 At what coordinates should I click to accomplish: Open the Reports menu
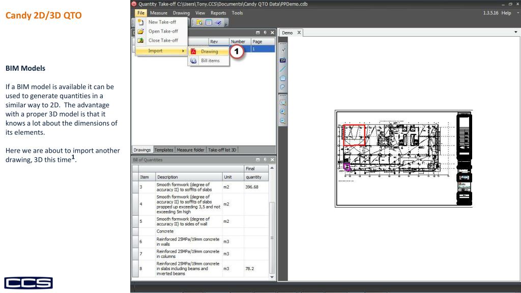pos(218,13)
